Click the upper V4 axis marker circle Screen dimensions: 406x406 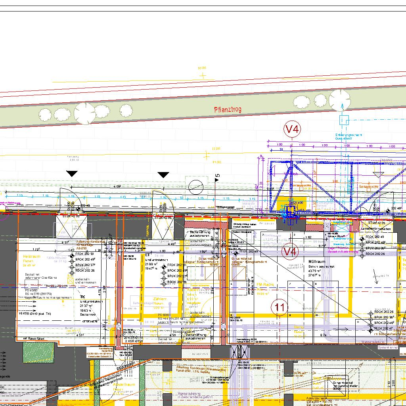tap(292, 129)
